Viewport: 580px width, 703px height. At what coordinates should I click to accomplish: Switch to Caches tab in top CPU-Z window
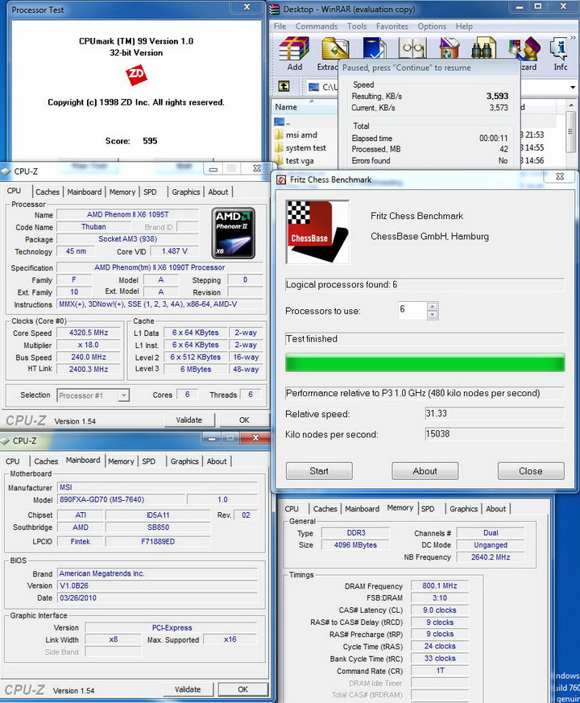point(48,192)
